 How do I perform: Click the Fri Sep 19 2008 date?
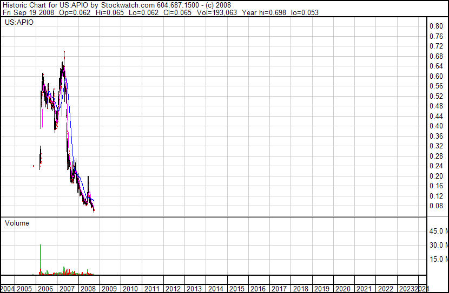point(28,12)
